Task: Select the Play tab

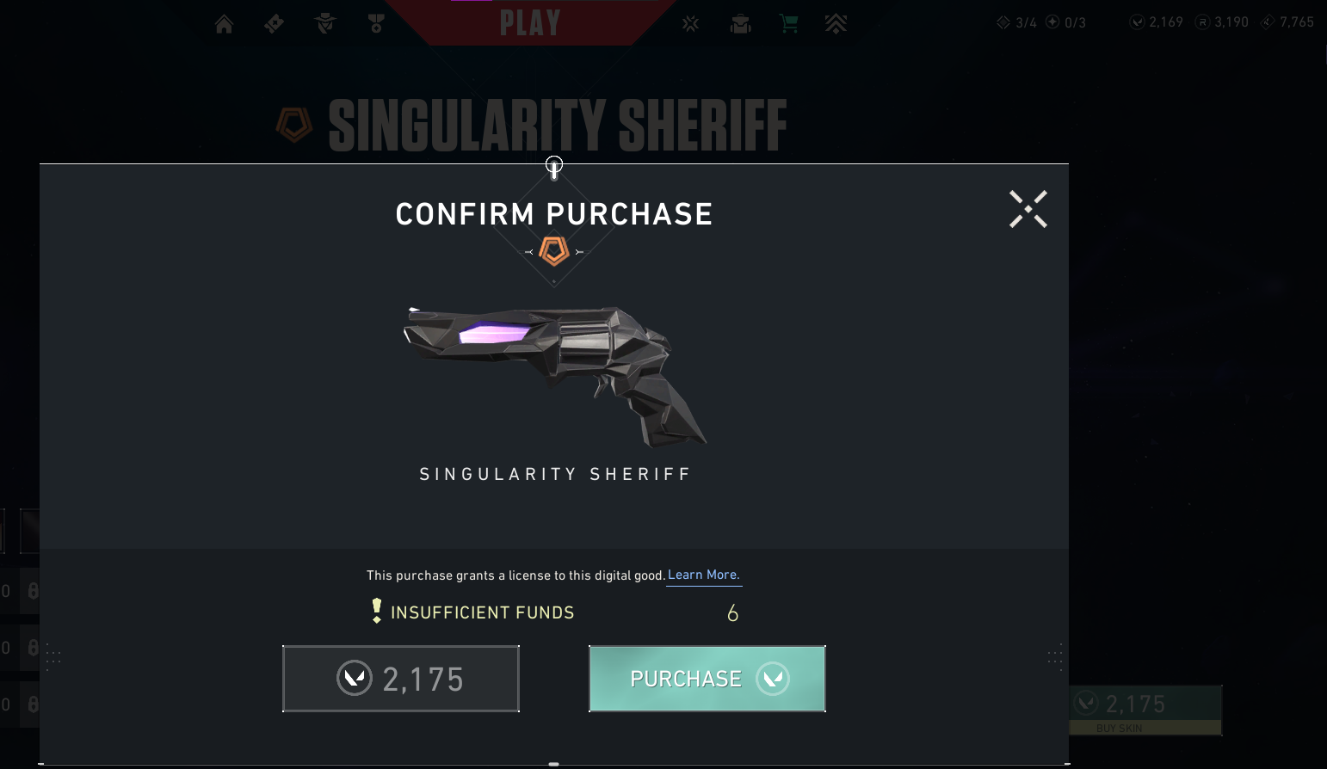Action: click(530, 22)
